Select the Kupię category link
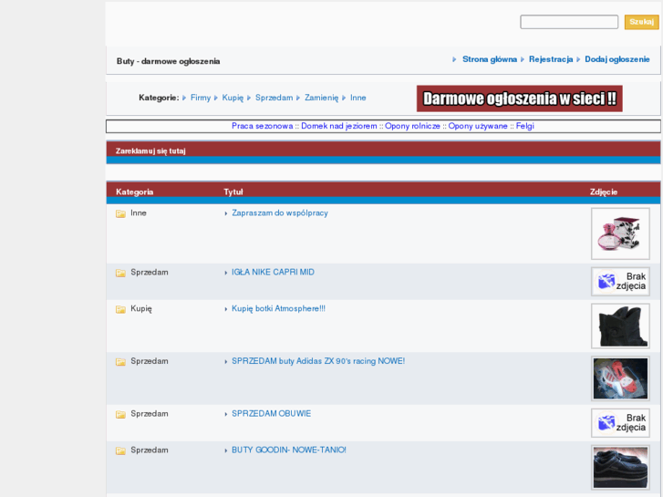 tap(233, 98)
